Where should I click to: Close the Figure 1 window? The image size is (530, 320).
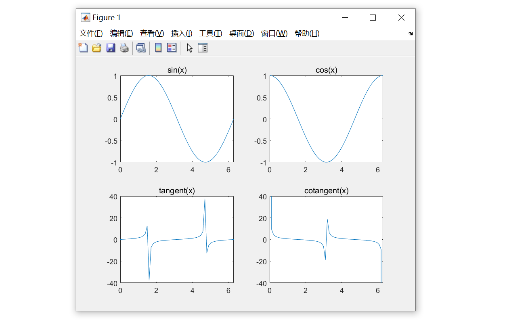(401, 17)
